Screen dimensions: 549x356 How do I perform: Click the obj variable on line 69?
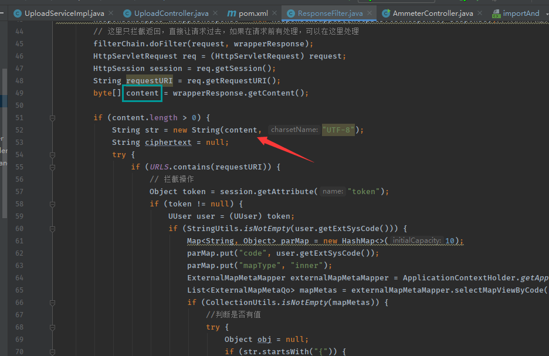[x=265, y=340]
